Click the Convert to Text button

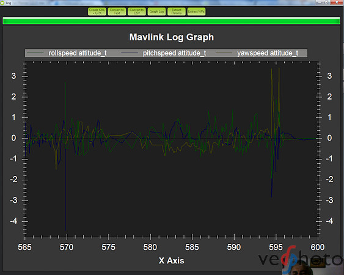pyautogui.click(x=117, y=12)
